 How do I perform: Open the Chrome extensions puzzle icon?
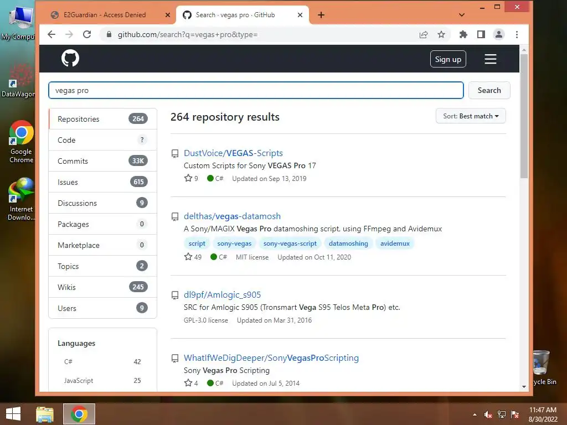(463, 34)
